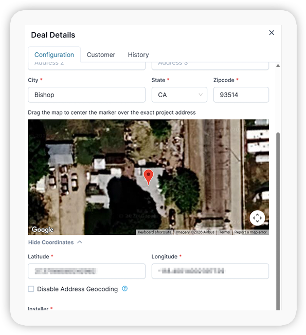Click the dialog vertical scrollbar thumb

[278, 221]
